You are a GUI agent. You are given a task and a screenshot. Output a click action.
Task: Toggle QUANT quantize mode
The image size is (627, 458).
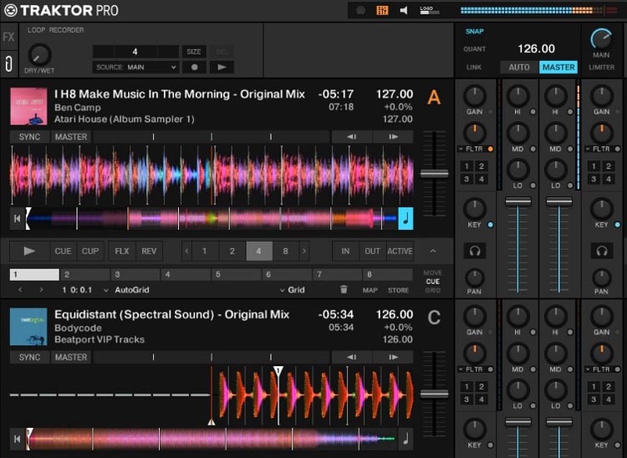pos(474,48)
